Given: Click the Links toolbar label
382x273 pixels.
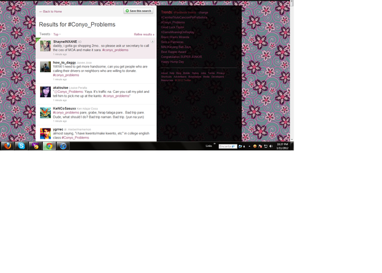Looking at the screenshot, I should tap(209, 146).
